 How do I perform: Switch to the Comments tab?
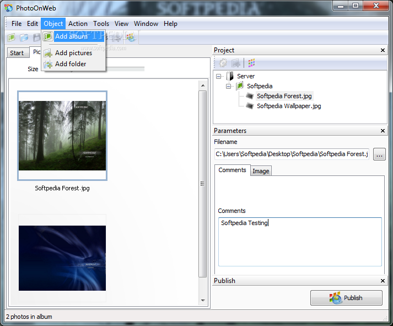tap(233, 170)
